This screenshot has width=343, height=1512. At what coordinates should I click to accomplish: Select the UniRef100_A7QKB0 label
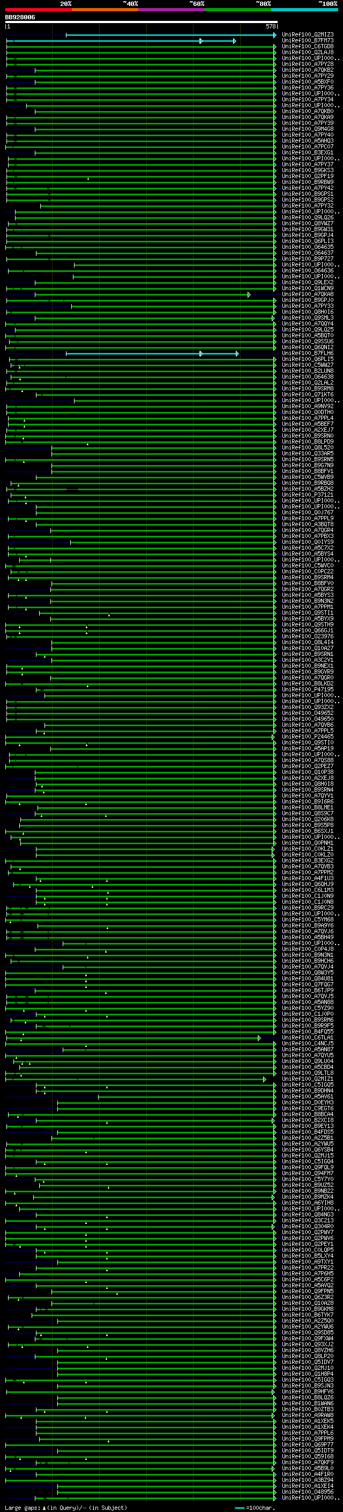(x=308, y=112)
